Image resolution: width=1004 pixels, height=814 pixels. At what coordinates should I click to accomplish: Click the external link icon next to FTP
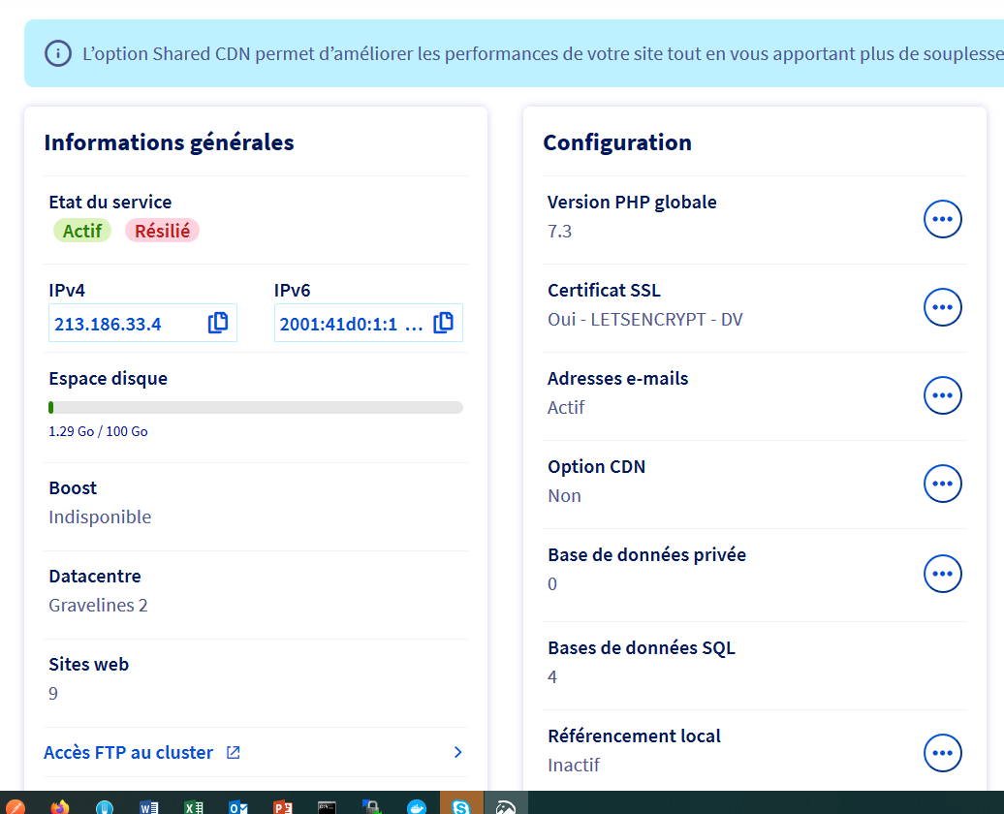tap(233, 753)
